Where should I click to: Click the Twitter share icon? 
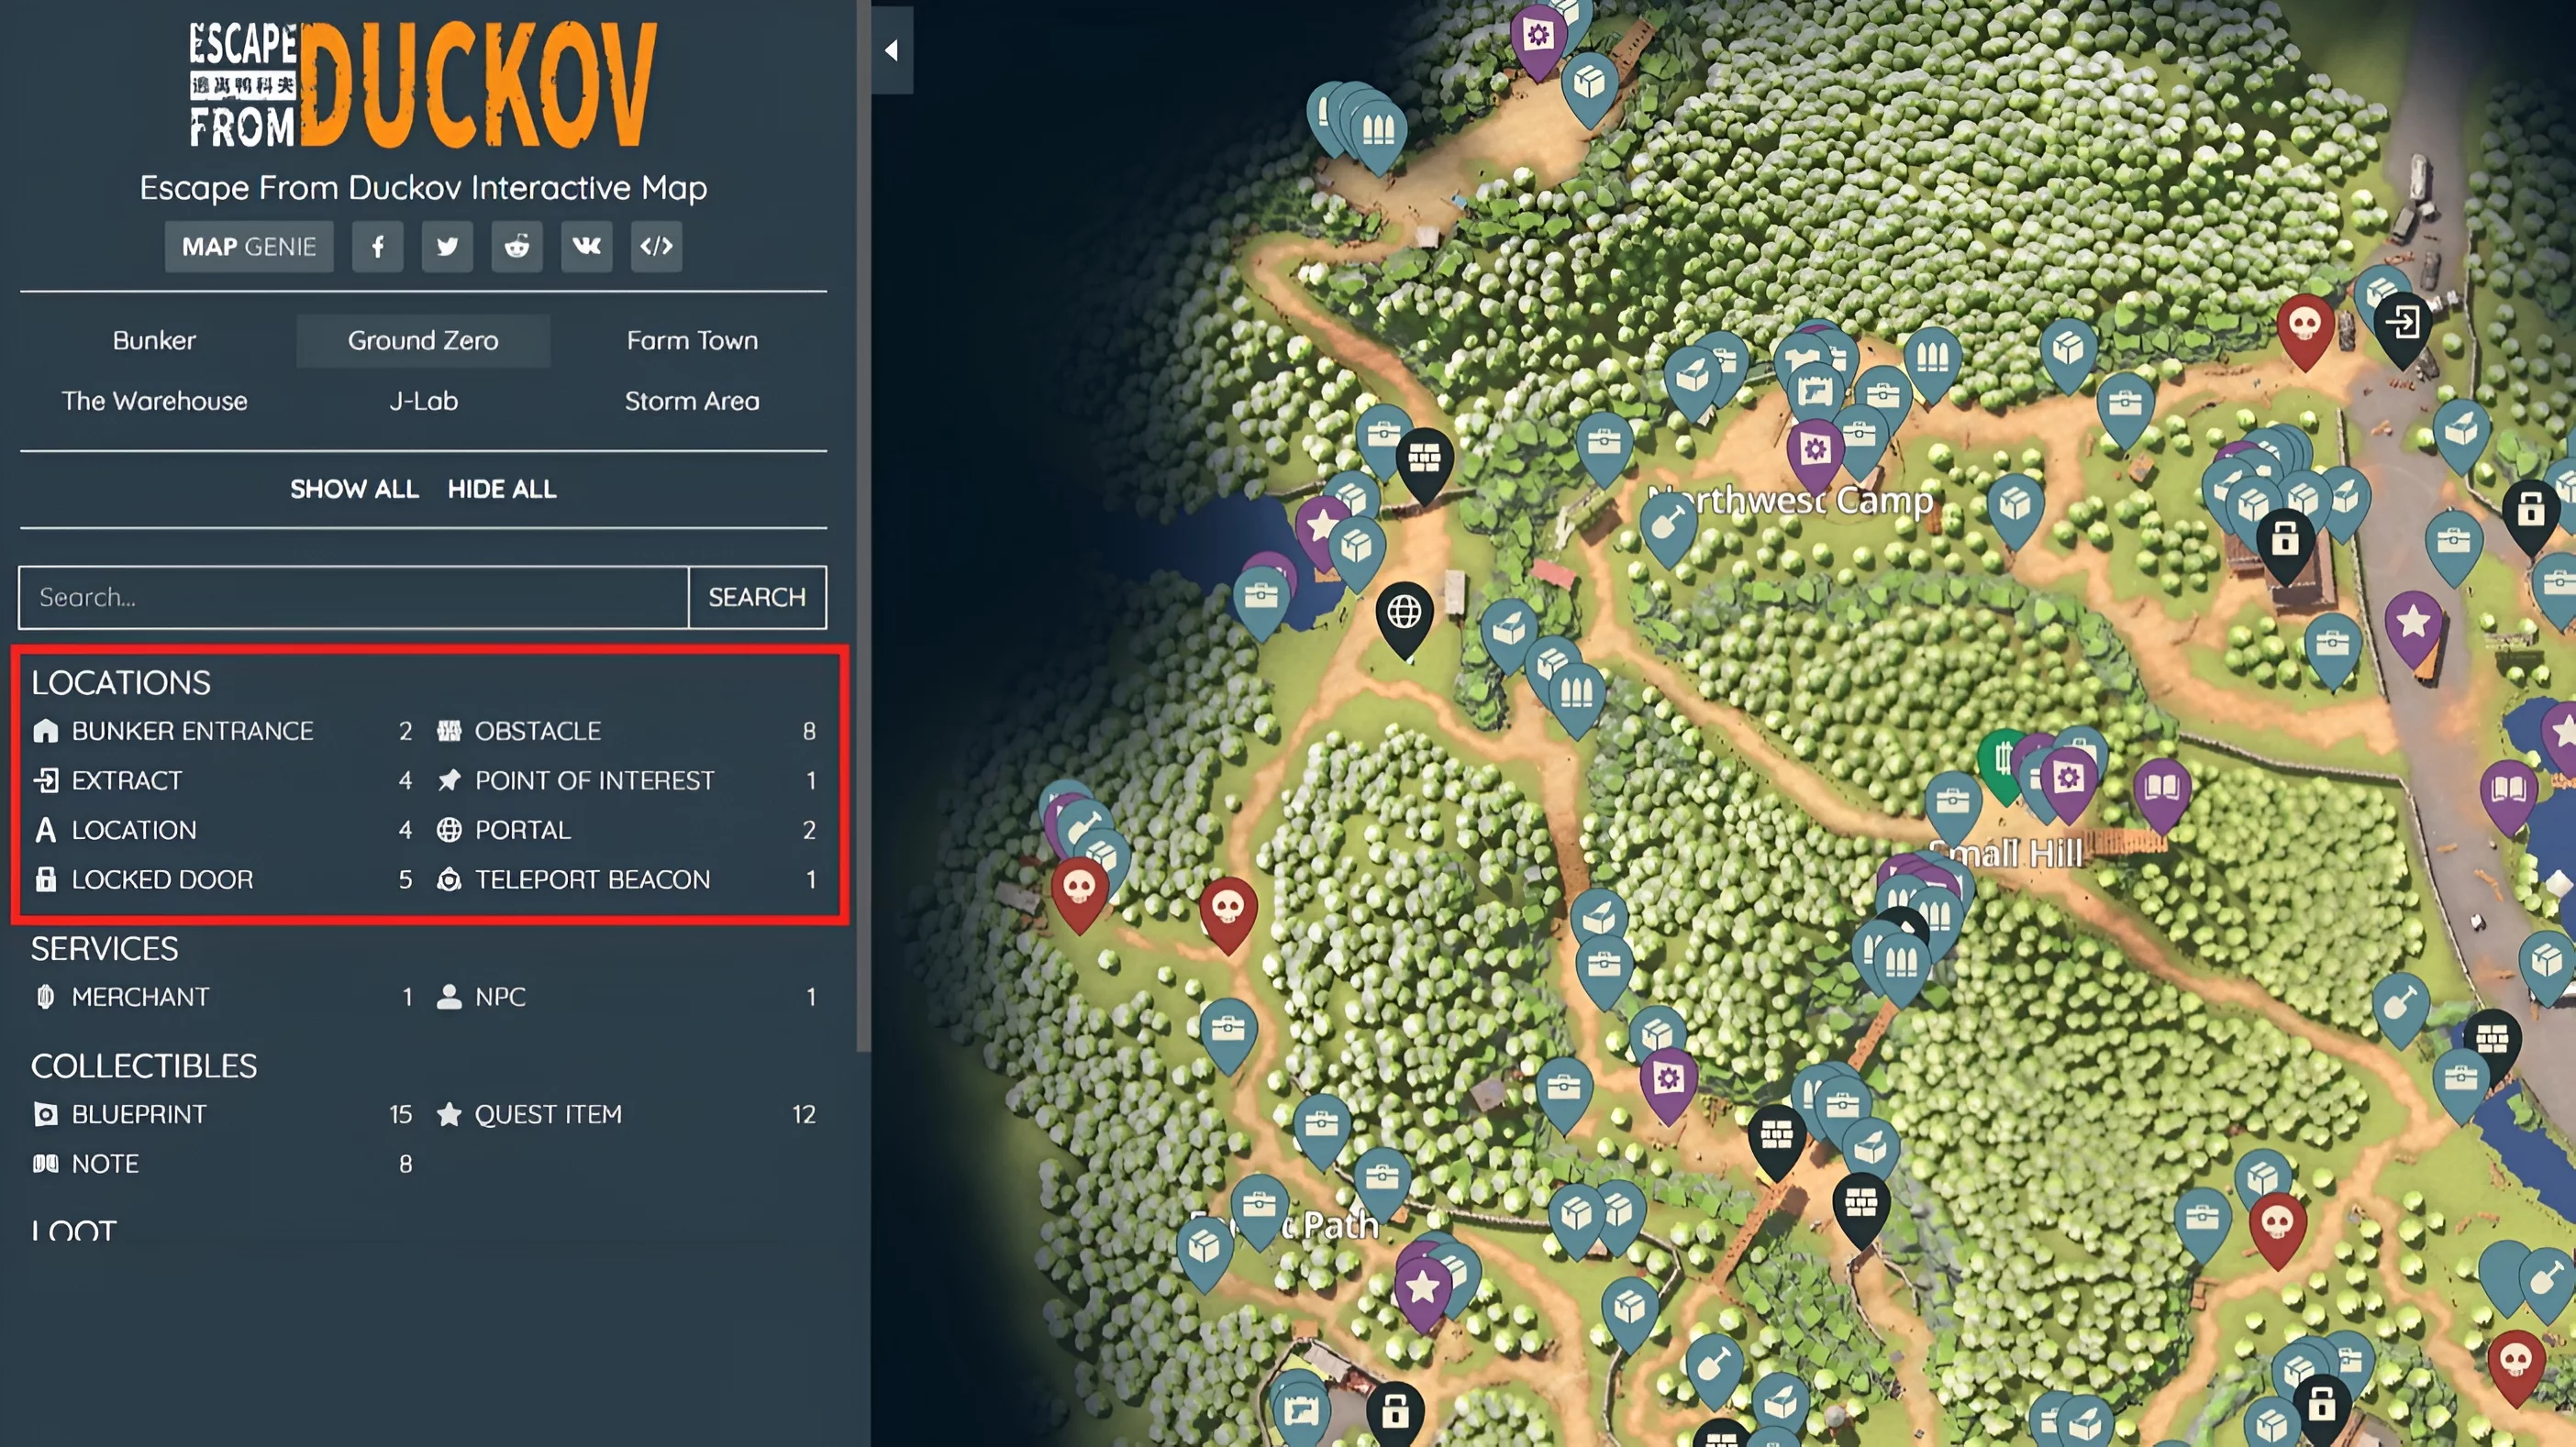tap(447, 246)
